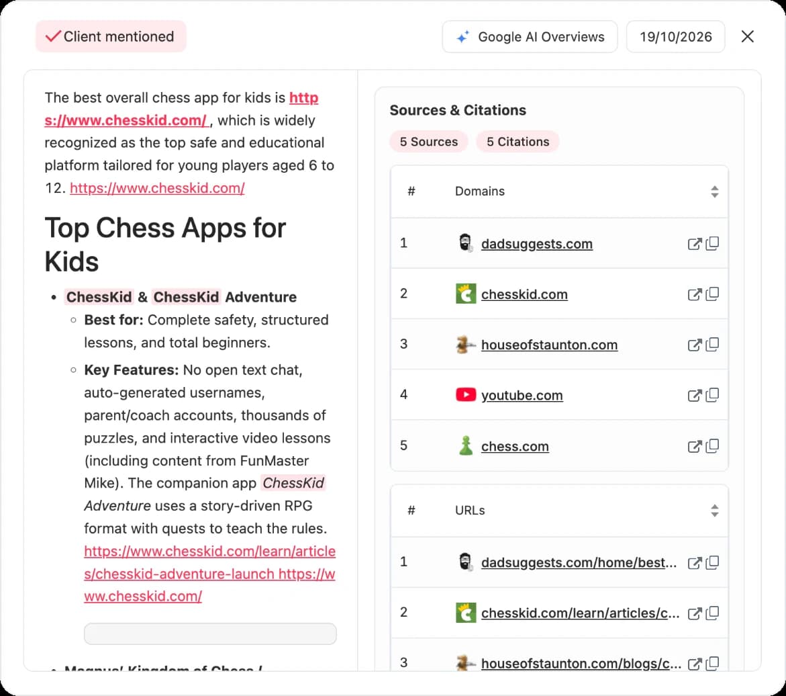
Task: Follow the chesskid.com link after '12.'
Action: [x=157, y=188]
